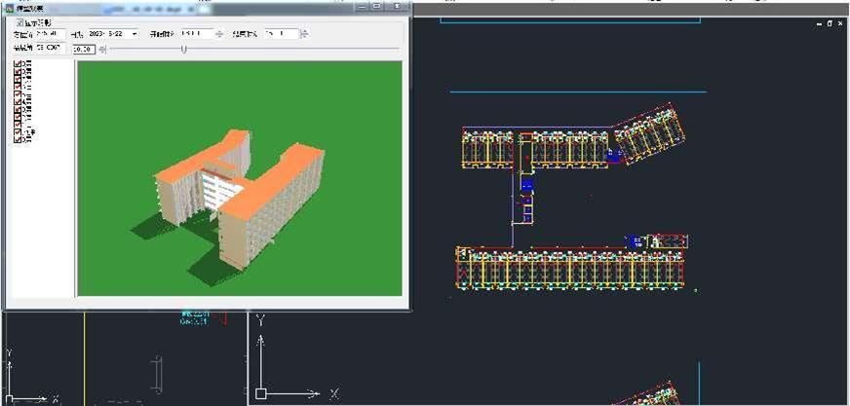This screenshot has height=406, width=850.
Task: Click the angled wing of the floor plan
Action: coord(649,133)
